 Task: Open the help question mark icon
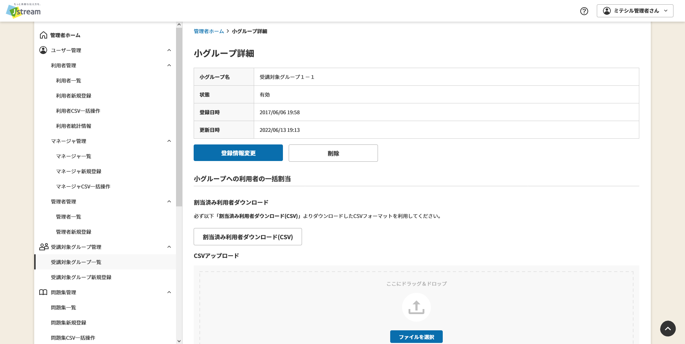[584, 11]
